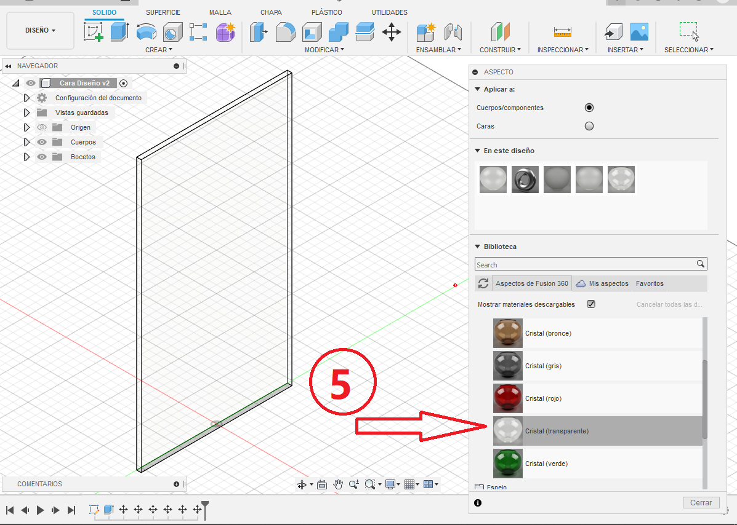Viewport: 737px width, 525px height.
Task: Select the Shell tool
Action: [312, 33]
